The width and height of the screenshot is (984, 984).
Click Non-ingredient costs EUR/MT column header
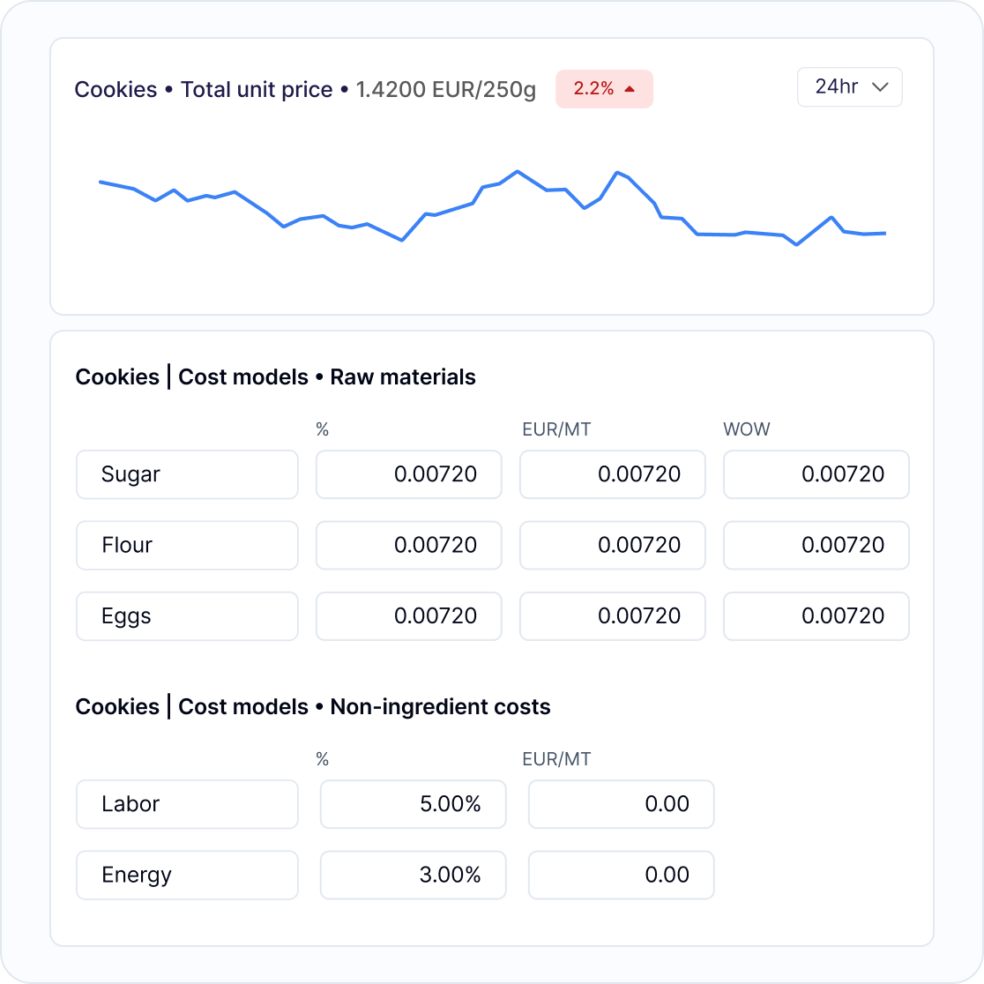pos(556,759)
